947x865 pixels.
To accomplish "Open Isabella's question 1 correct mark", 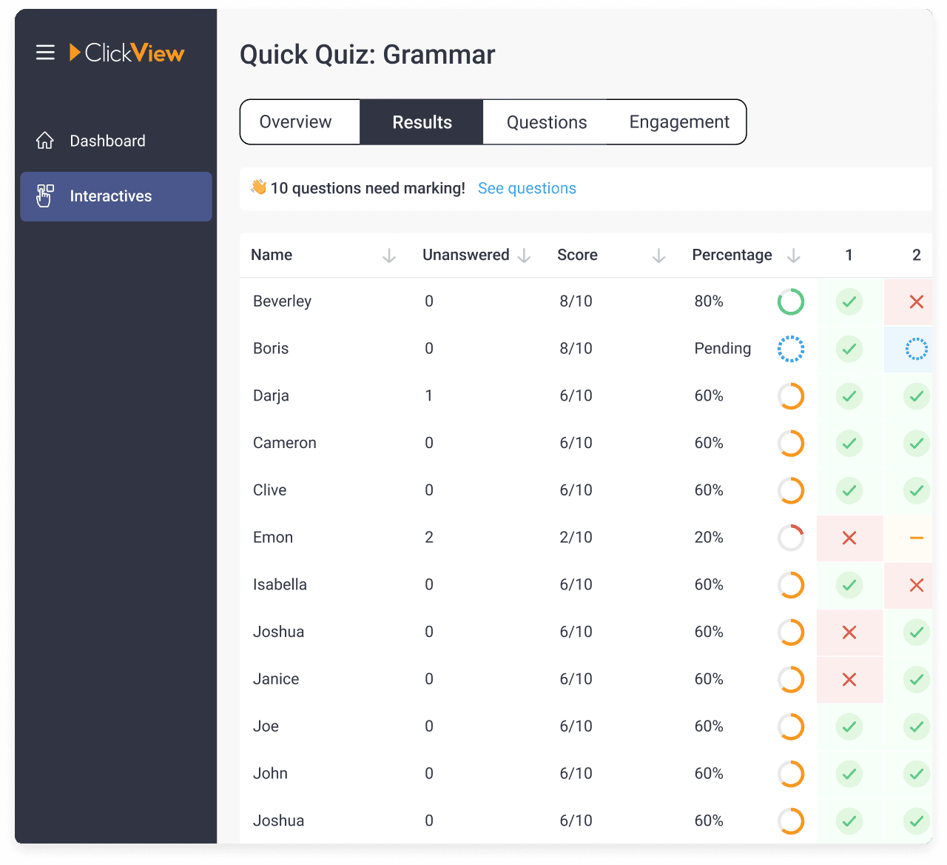I will point(849,585).
